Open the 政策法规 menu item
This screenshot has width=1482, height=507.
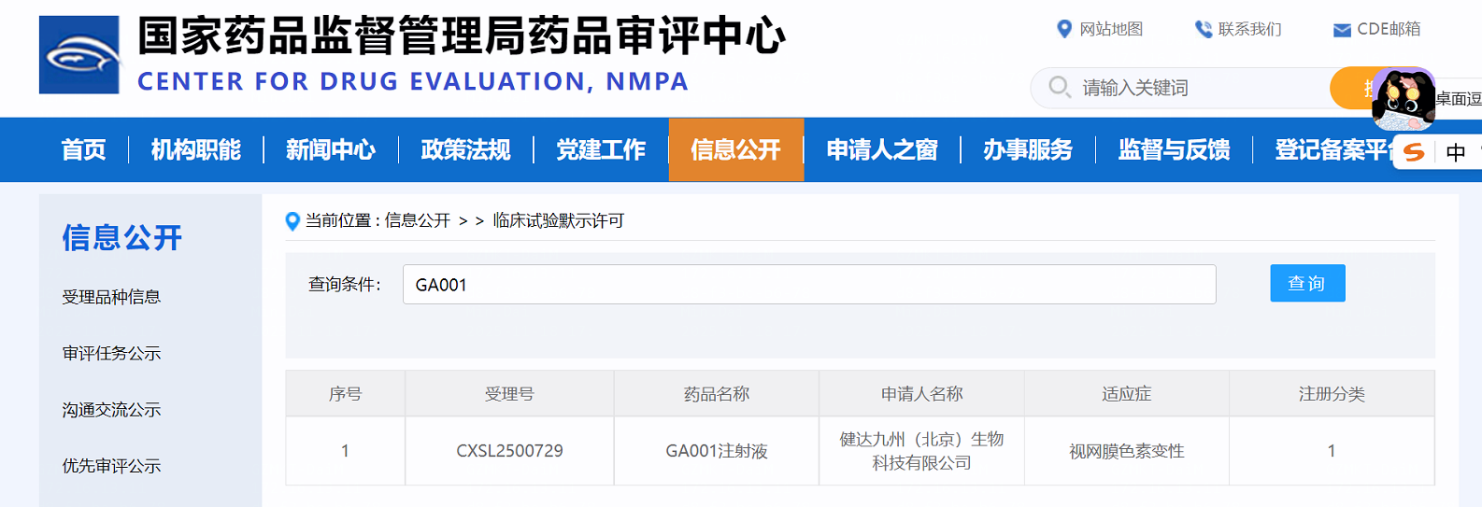(x=465, y=149)
